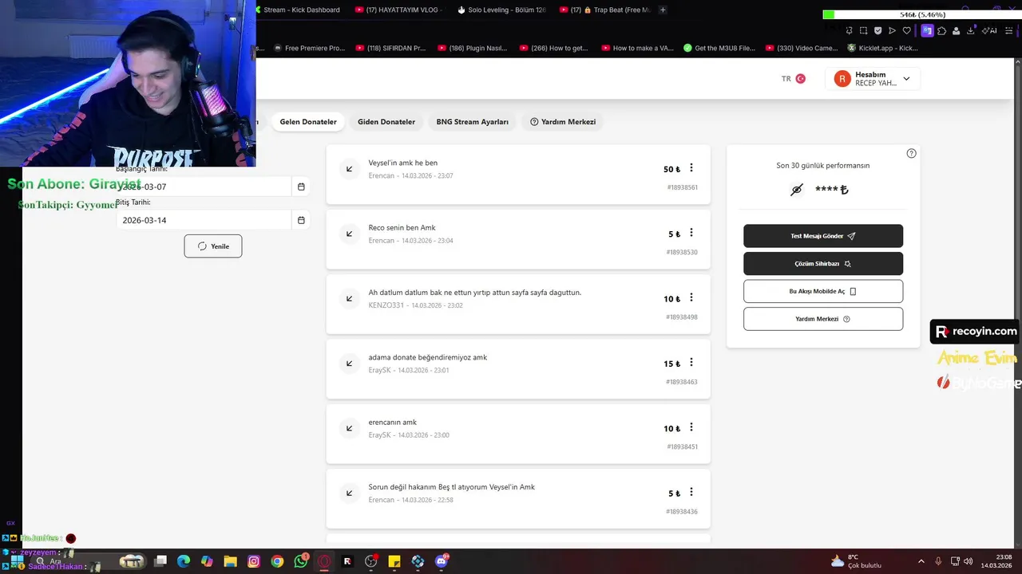Click start date field 2026-03-07
The width and height of the screenshot is (1022, 574).
tap(204, 187)
